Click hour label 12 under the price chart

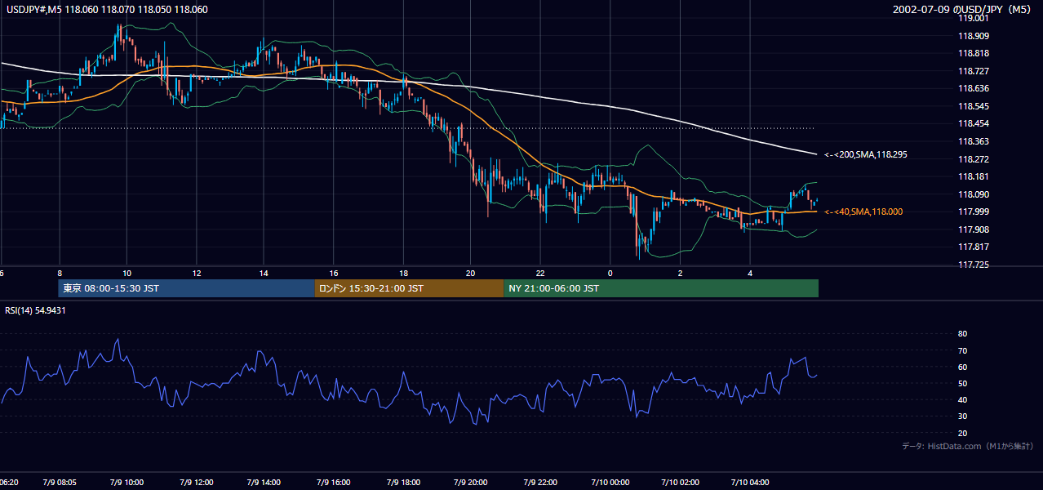click(x=196, y=273)
